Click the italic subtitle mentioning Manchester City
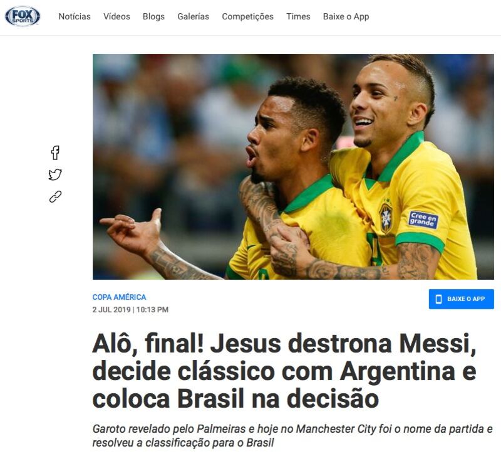 292,436
